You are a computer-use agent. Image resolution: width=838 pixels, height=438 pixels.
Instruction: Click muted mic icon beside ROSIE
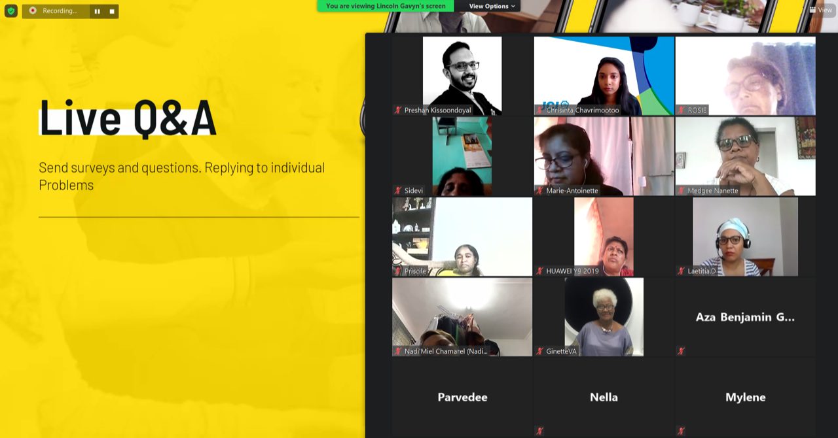pos(681,110)
